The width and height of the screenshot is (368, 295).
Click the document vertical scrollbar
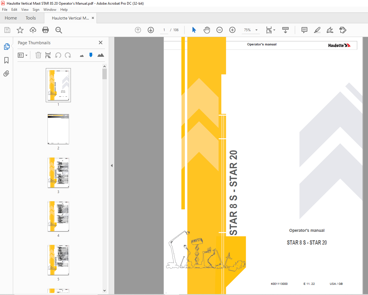click(x=365, y=165)
